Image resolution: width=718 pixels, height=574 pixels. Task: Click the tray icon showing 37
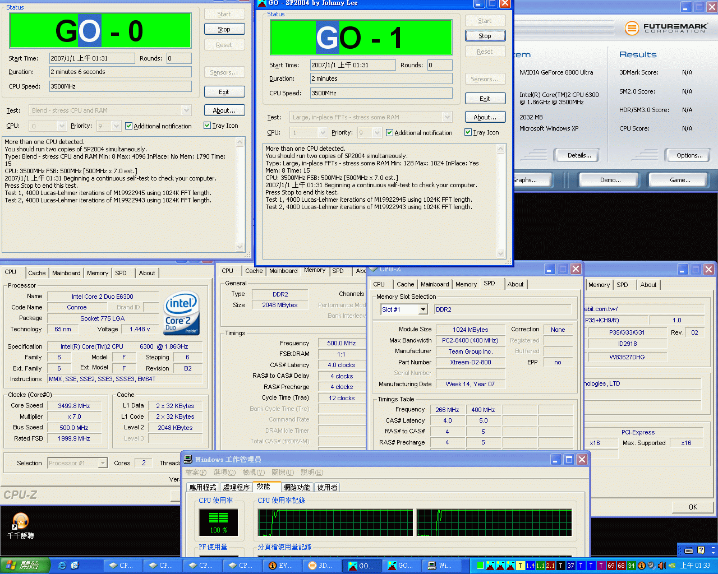[x=570, y=566]
